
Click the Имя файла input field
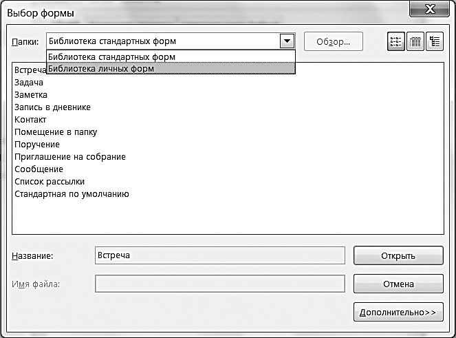coord(220,284)
